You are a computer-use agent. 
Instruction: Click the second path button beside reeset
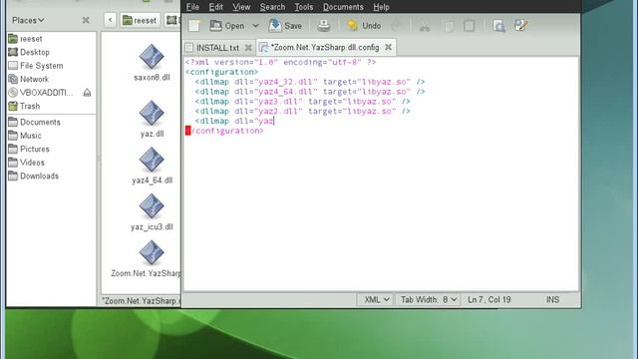pyautogui.click(x=172, y=20)
